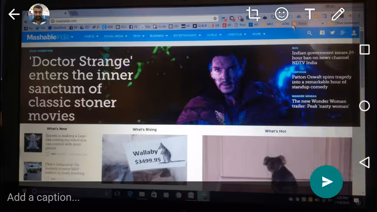This screenshot has height=212, width=377.
Task: Tap the Android home circle button
Action: (x=364, y=106)
